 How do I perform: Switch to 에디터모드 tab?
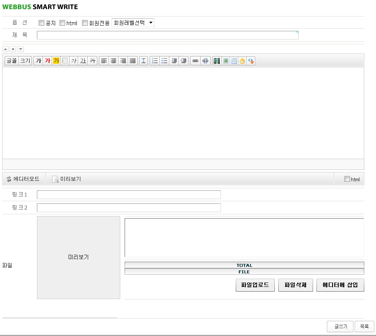pos(23,179)
